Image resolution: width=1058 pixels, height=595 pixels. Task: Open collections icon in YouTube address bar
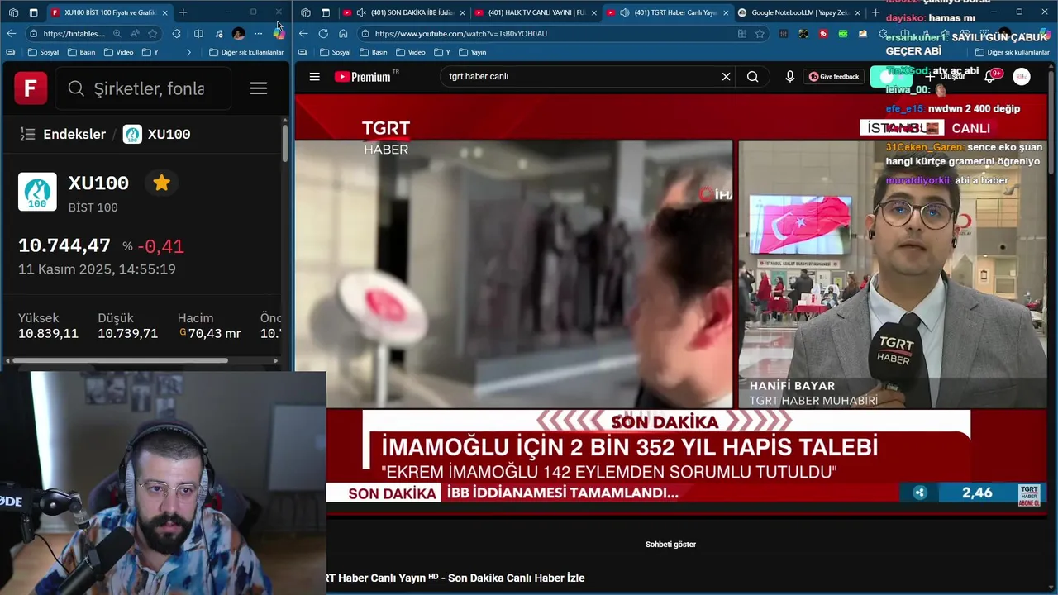[x=741, y=33]
